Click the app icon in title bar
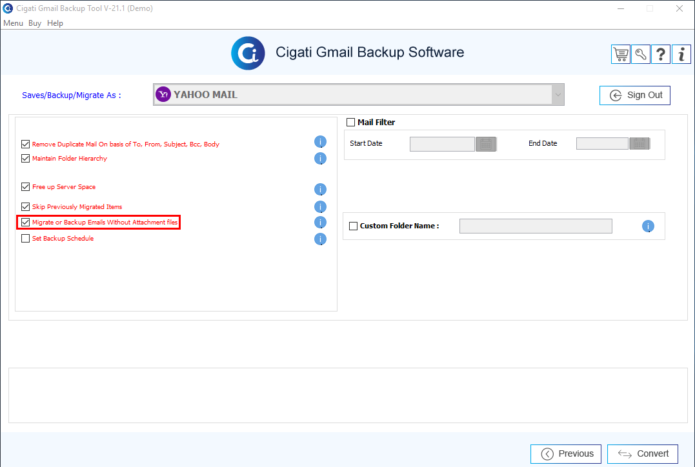 pos(8,8)
